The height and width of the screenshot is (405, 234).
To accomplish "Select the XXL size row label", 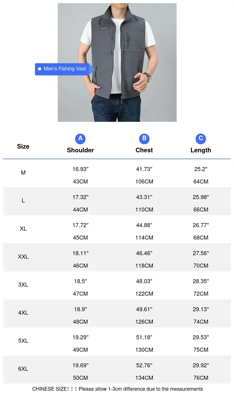I will pos(23,257).
